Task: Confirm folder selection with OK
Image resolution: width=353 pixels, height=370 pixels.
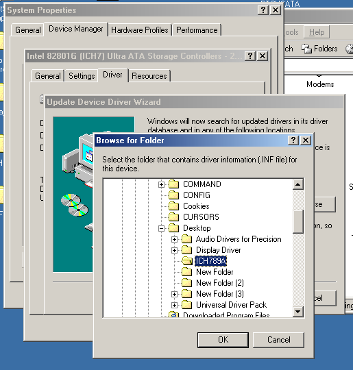Action: point(223,340)
